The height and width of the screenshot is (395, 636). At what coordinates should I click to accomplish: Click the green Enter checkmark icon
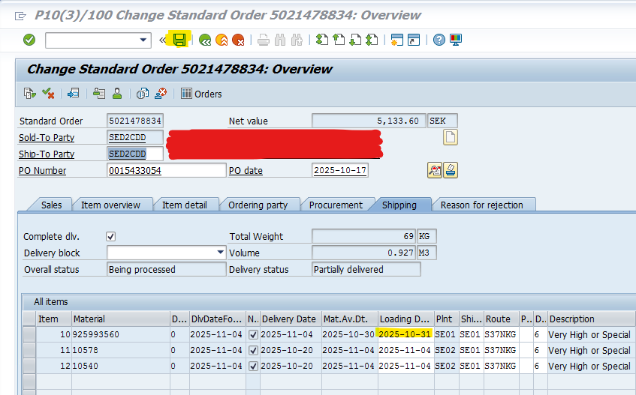point(29,40)
